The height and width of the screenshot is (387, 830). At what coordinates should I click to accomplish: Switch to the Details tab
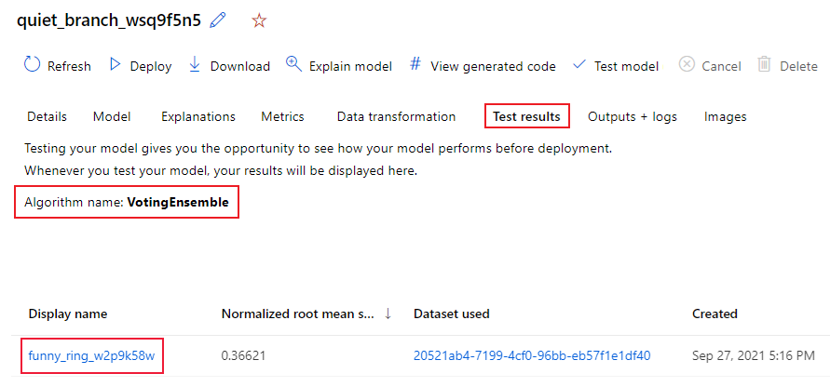tap(47, 116)
